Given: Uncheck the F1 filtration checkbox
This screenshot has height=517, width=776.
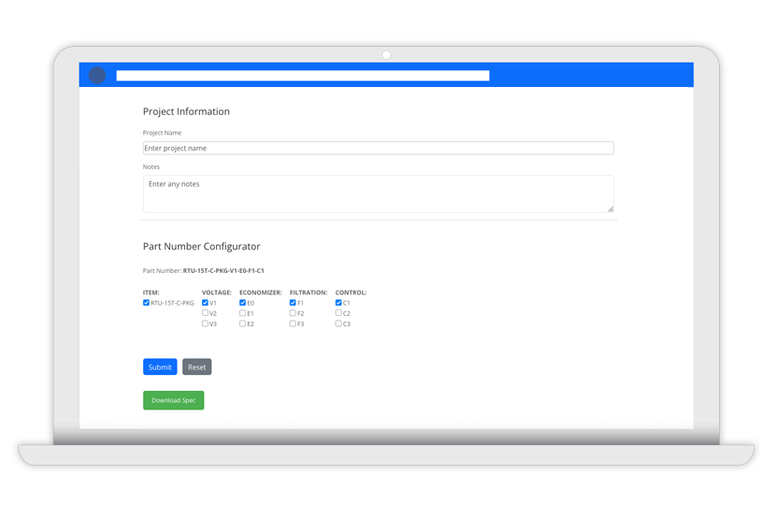Looking at the screenshot, I should click(x=293, y=303).
